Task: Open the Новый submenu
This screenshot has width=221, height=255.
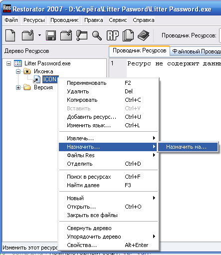Action: click(x=108, y=198)
